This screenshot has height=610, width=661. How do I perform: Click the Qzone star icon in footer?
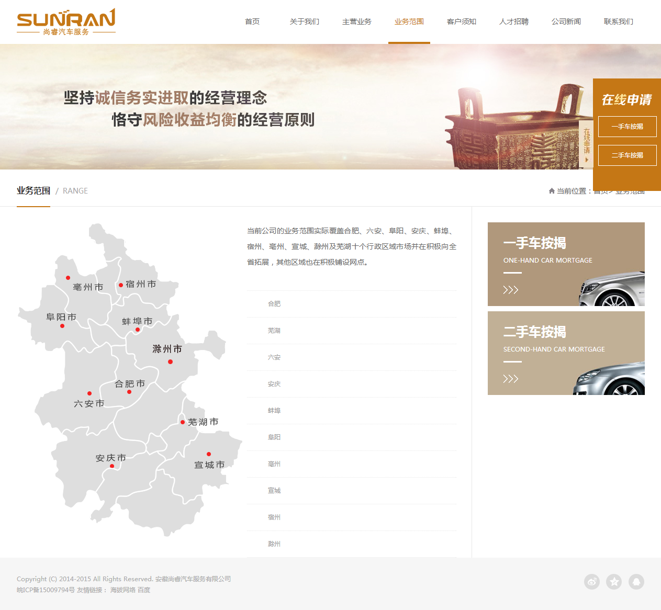pyautogui.click(x=614, y=582)
